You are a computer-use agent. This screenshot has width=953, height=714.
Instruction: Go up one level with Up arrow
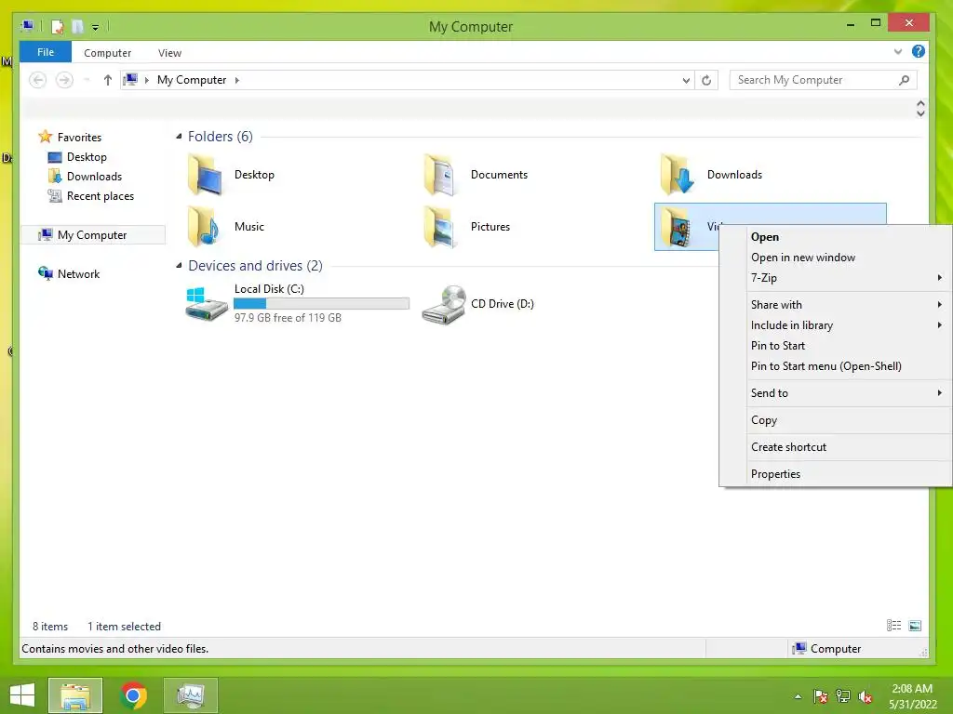point(108,80)
